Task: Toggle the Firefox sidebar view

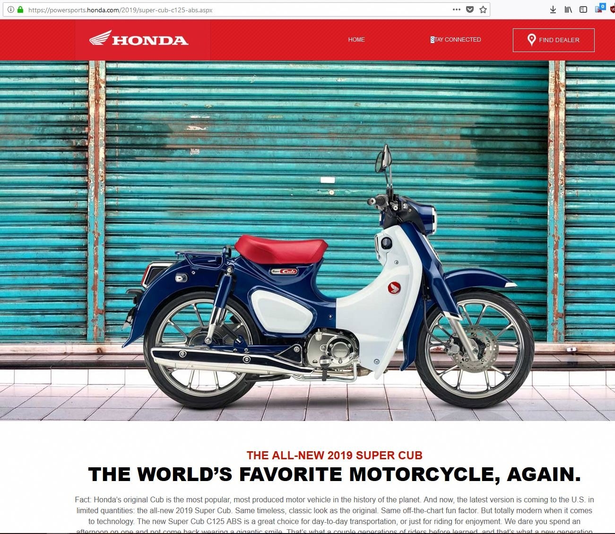Action: [x=583, y=9]
